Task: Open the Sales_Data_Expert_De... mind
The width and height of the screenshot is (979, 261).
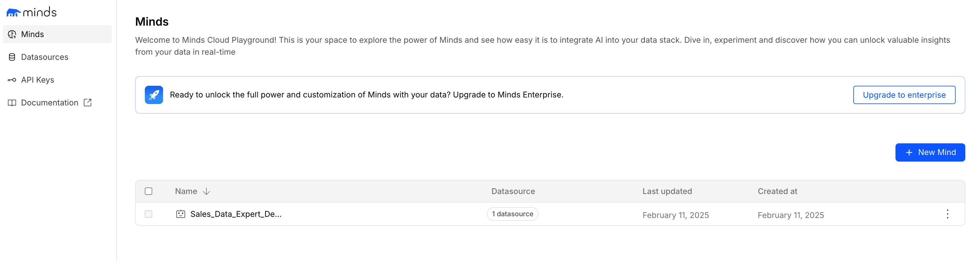Action: (236, 214)
